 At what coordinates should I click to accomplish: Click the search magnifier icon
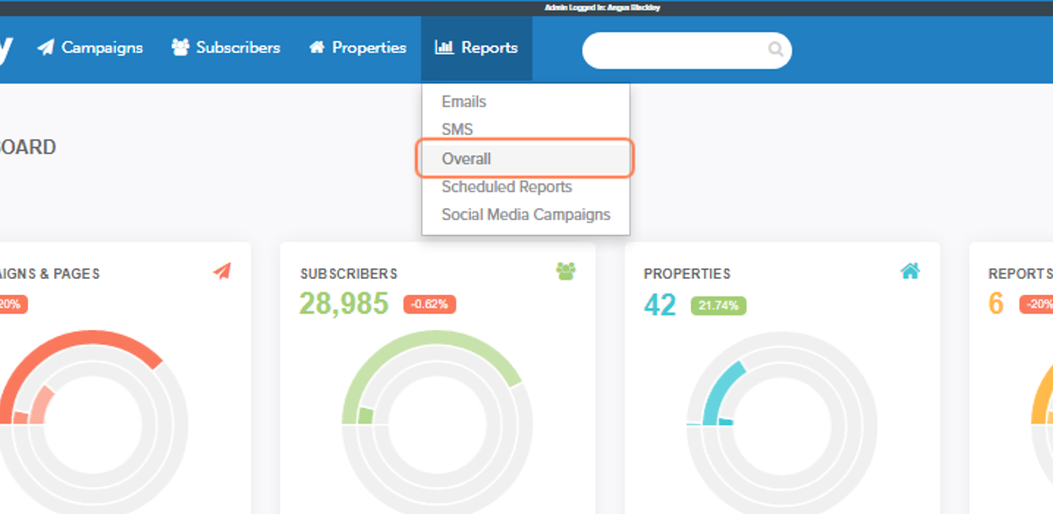(x=776, y=49)
